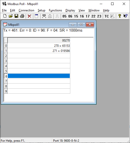Open a file with folder icon
The height and width of the screenshot is (143, 130).
pyautogui.click(x=11, y=16)
